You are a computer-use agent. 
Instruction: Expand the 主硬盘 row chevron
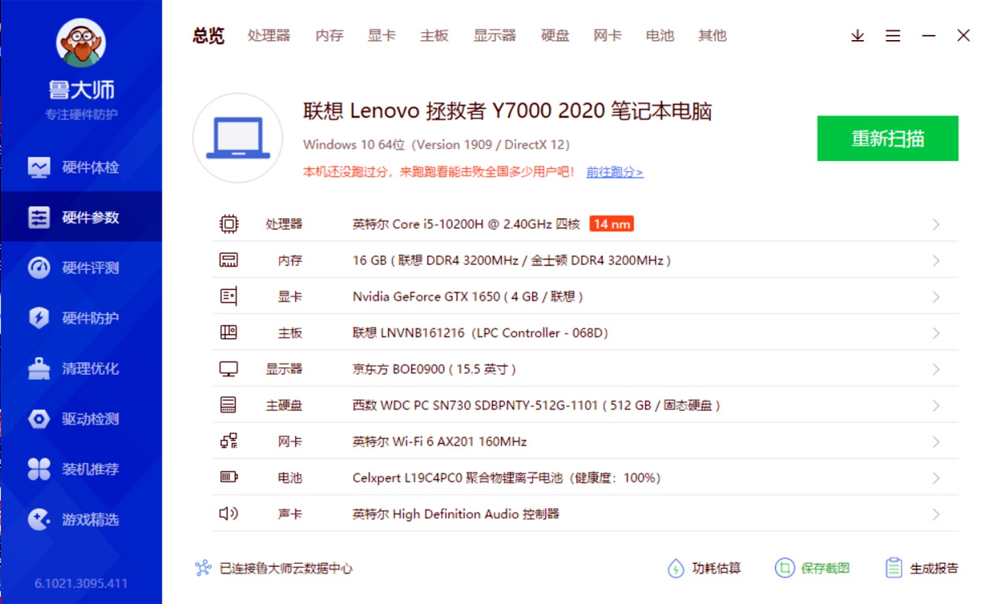pyautogui.click(x=936, y=406)
